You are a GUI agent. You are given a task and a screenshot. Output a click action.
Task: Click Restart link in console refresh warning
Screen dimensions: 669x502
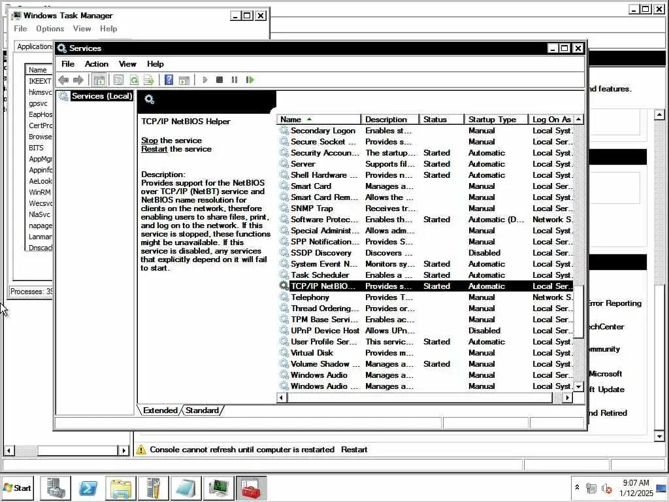[x=353, y=450]
